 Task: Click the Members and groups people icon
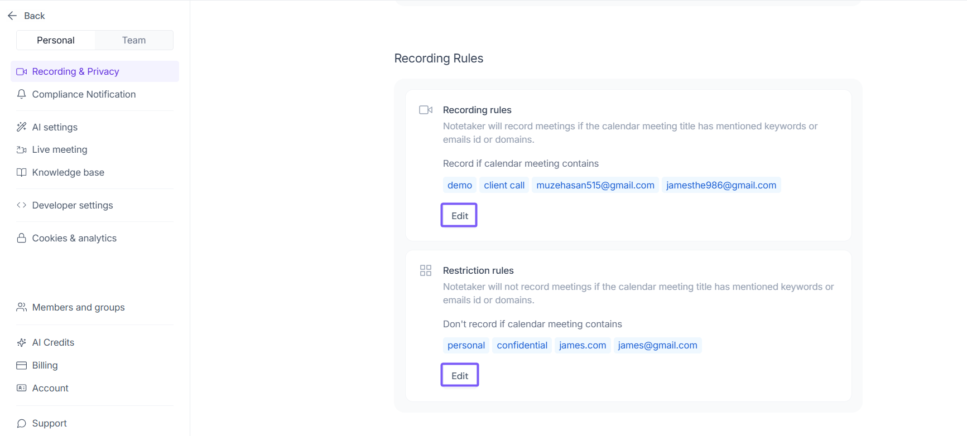click(x=22, y=307)
